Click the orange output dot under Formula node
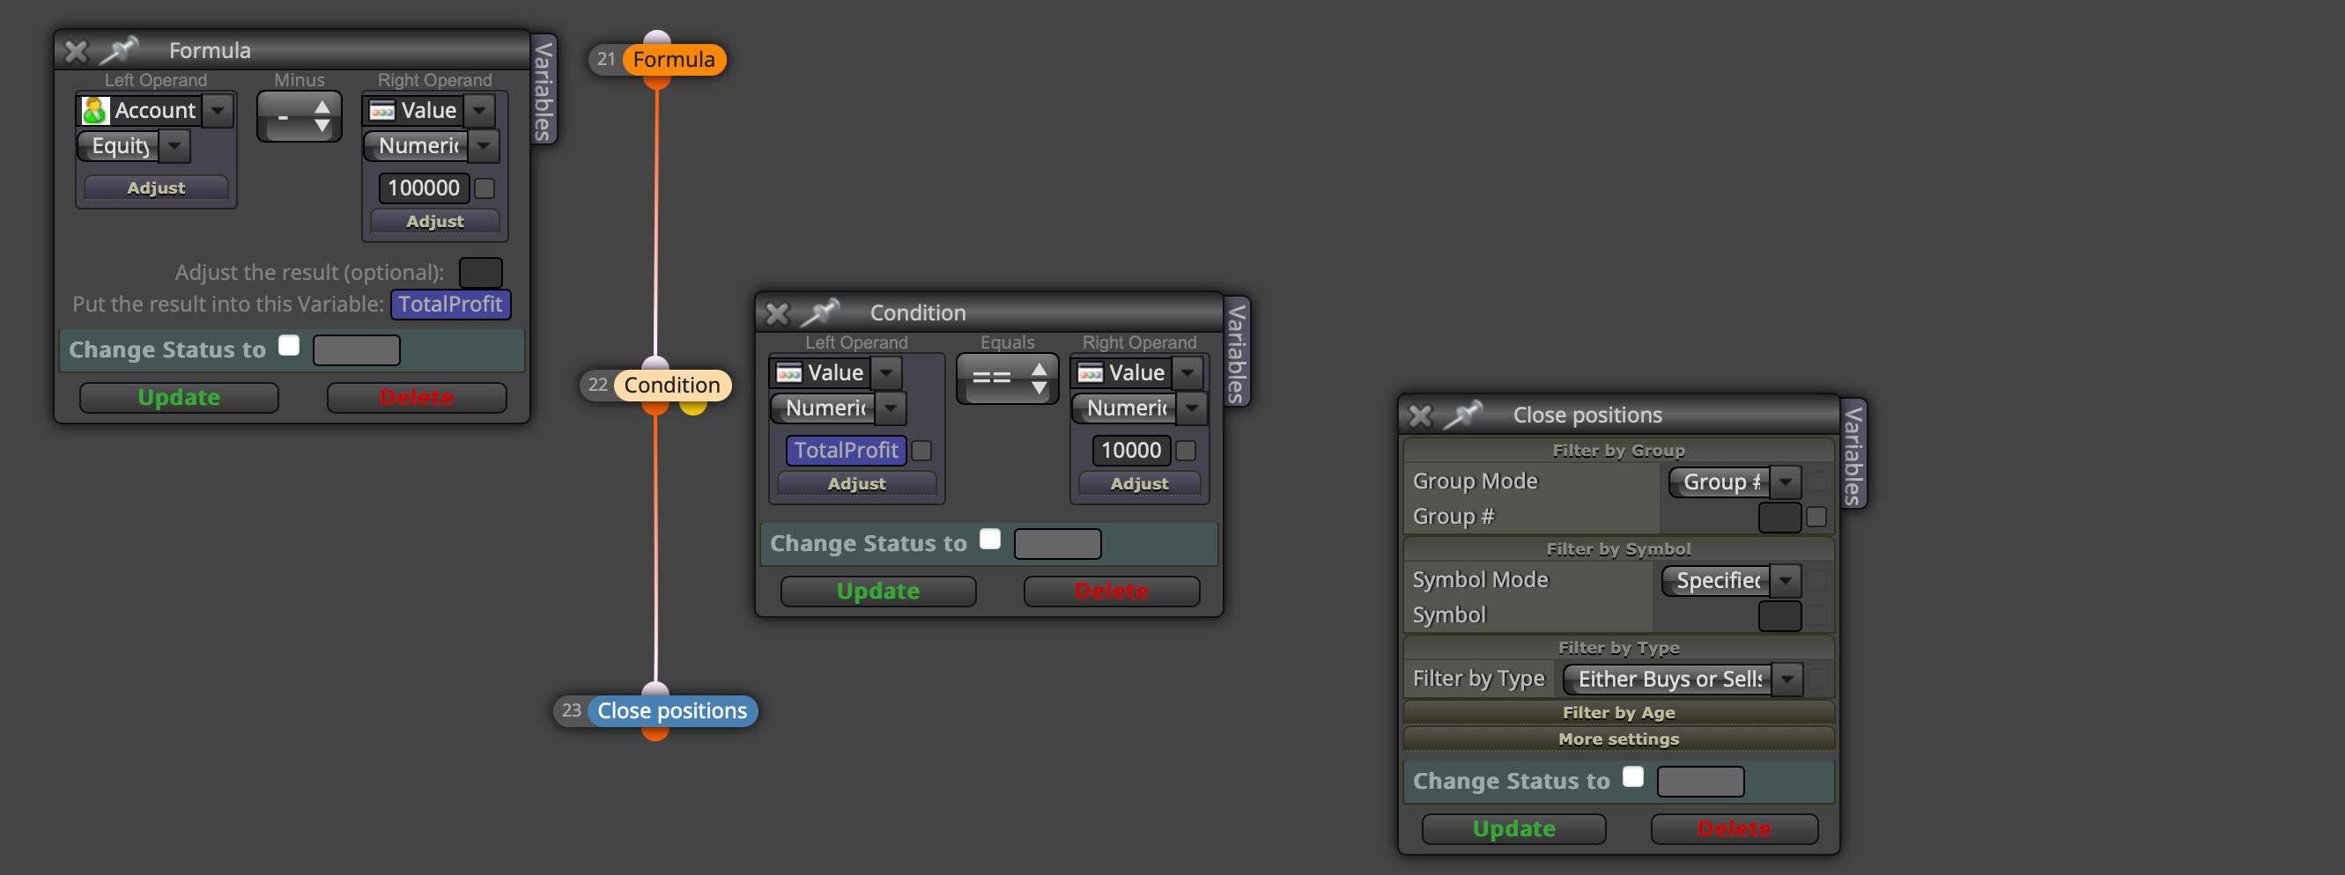The image size is (2345, 875). point(656,82)
